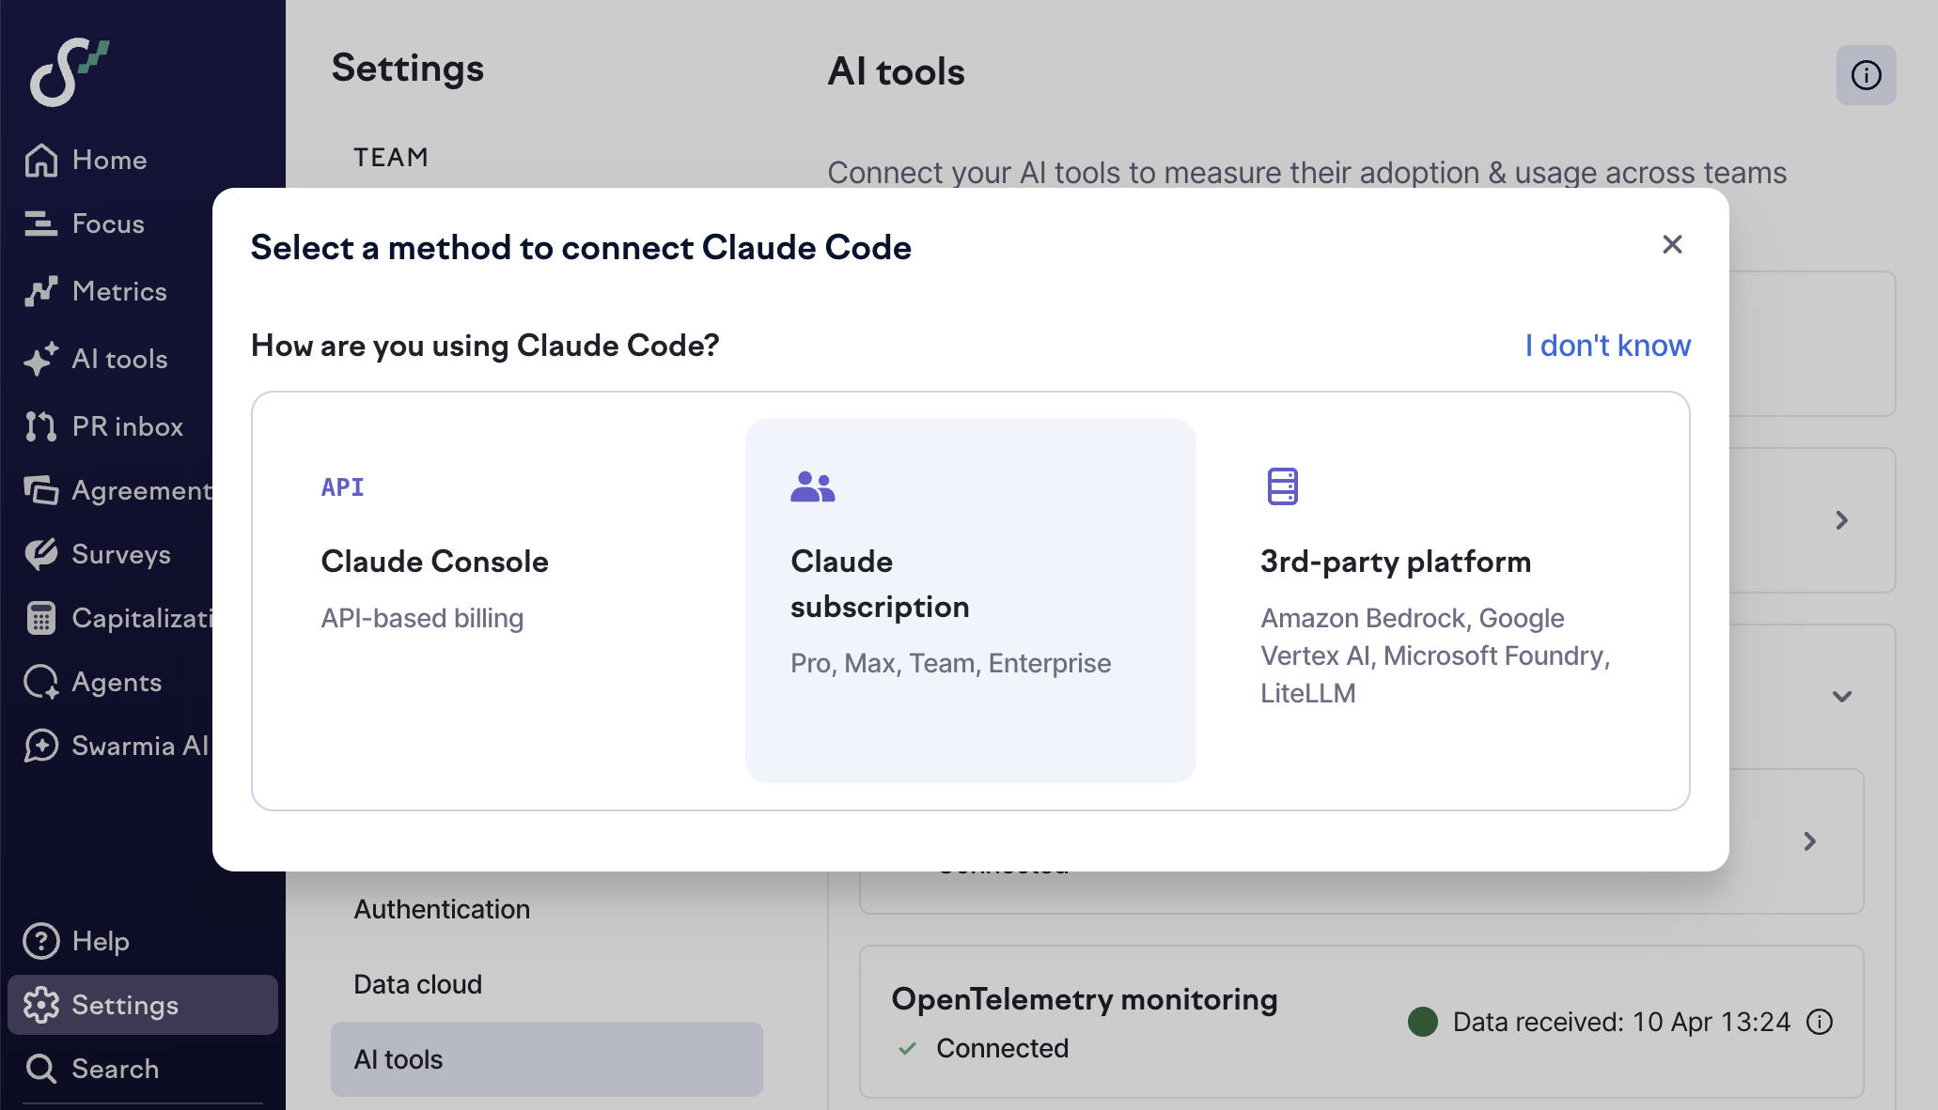Select the 3rd-party platform option
1938x1110 pixels.
pos(1438,601)
